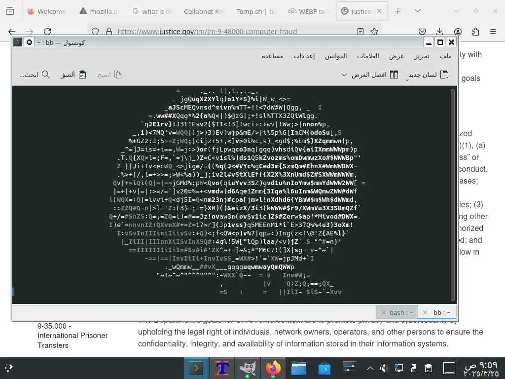This screenshot has height=379, width=505.
Task: Reload the Firefox page
Action: point(47,32)
